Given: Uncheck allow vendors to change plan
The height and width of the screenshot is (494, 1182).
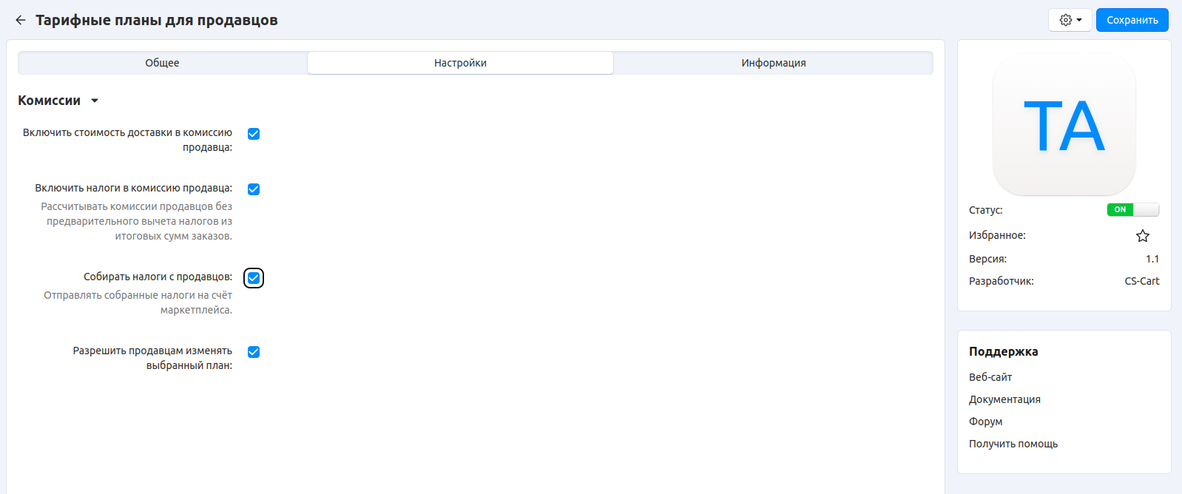Looking at the screenshot, I should (x=254, y=352).
